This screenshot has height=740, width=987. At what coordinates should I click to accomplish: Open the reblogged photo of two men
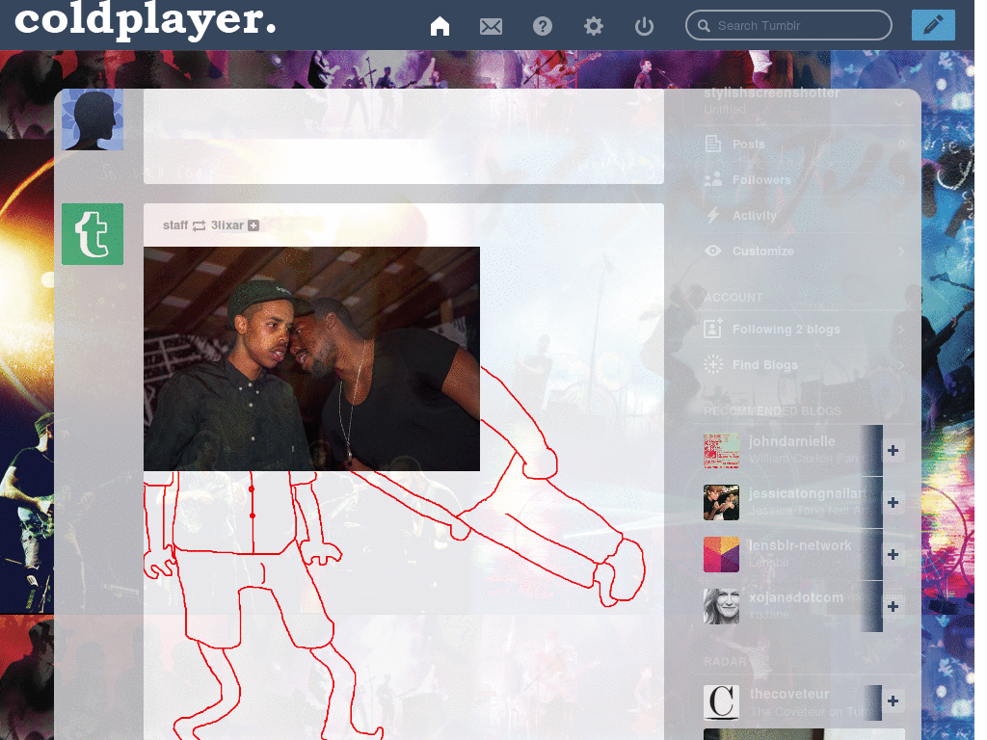311,358
